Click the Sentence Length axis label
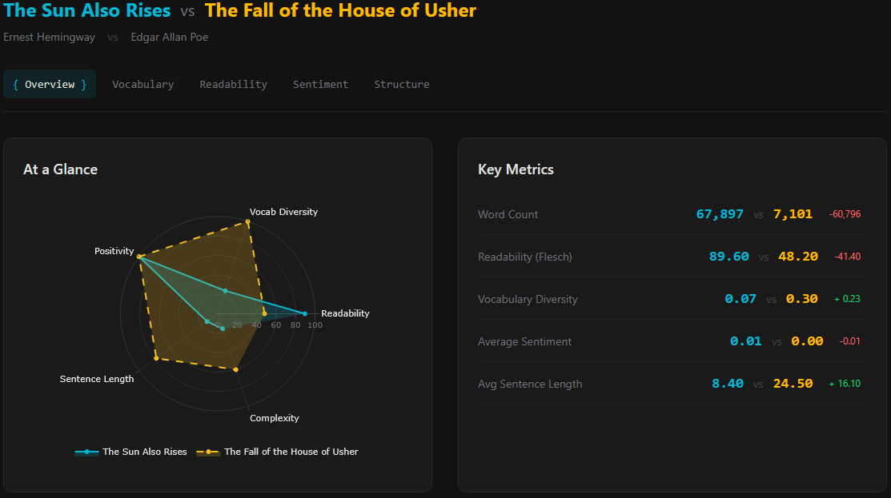This screenshot has width=891, height=498. (97, 378)
